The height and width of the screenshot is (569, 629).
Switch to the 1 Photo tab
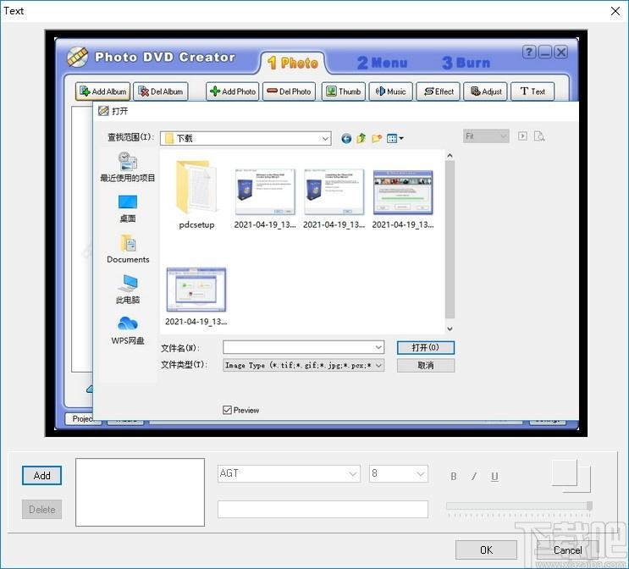tap(293, 63)
